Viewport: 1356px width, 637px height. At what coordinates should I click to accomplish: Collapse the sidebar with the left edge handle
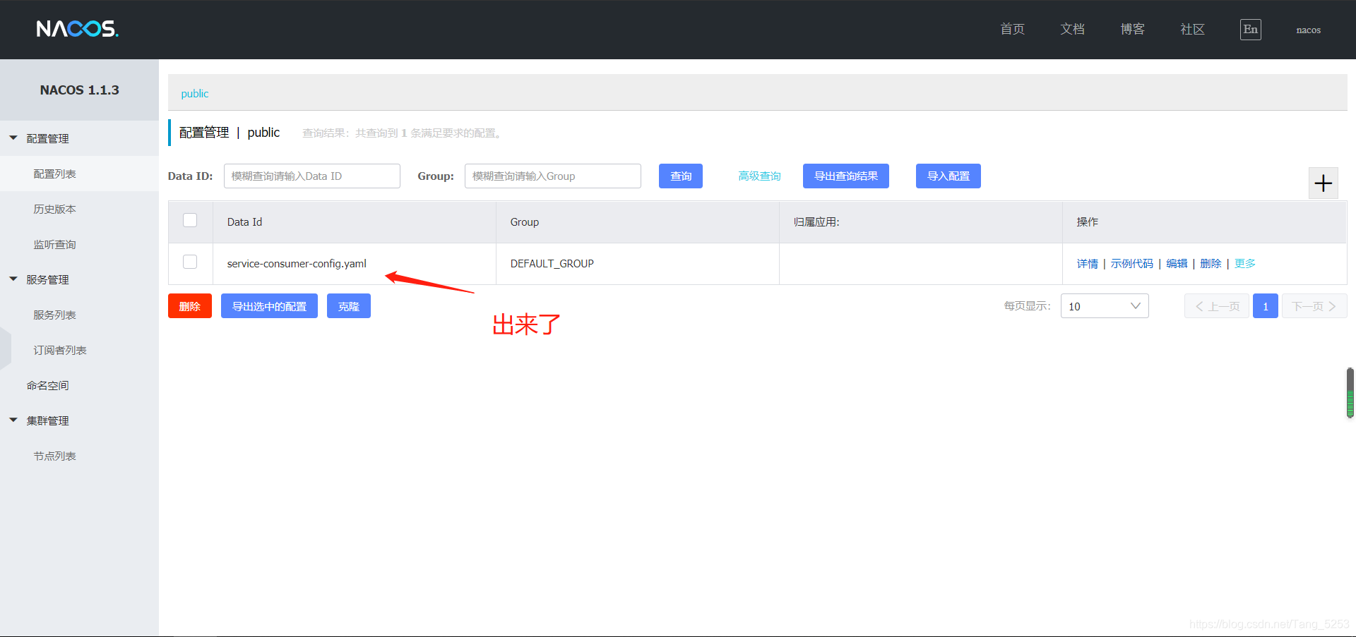pos(6,348)
